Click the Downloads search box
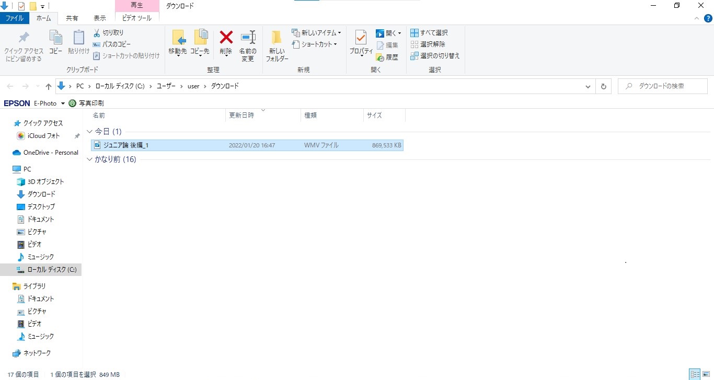This screenshot has width=714, height=380. (x=663, y=86)
